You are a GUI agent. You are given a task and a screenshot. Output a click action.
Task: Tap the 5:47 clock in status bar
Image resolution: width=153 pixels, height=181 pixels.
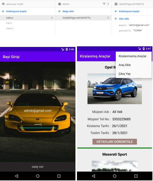coord(148,49)
